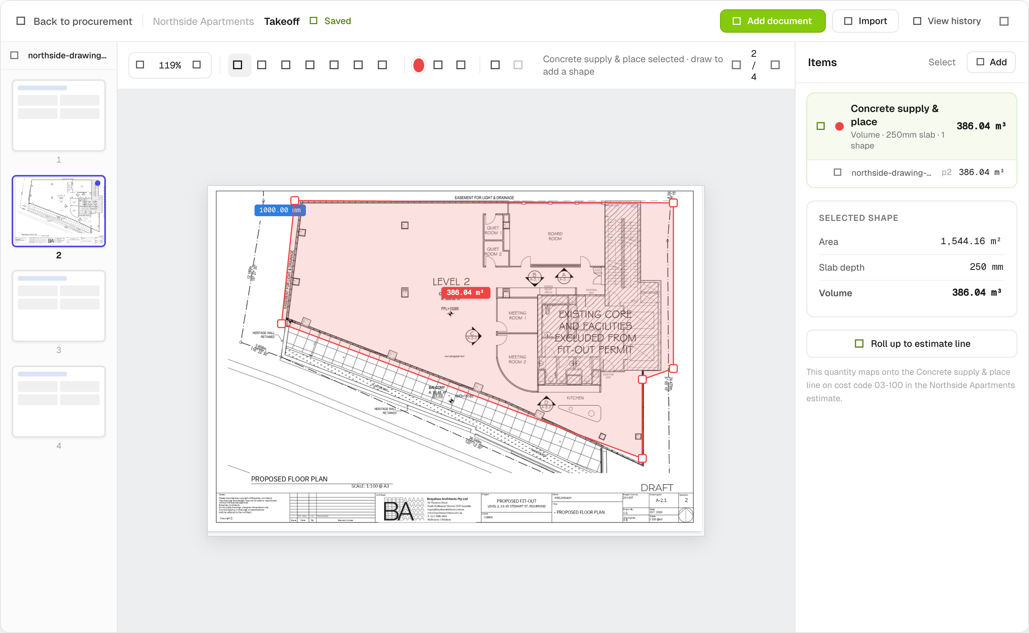Click the zoom in icon right of 119%
The image size is (1029, 633).
[x=197, y=65]
